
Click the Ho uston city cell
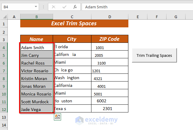coord(72,101)
